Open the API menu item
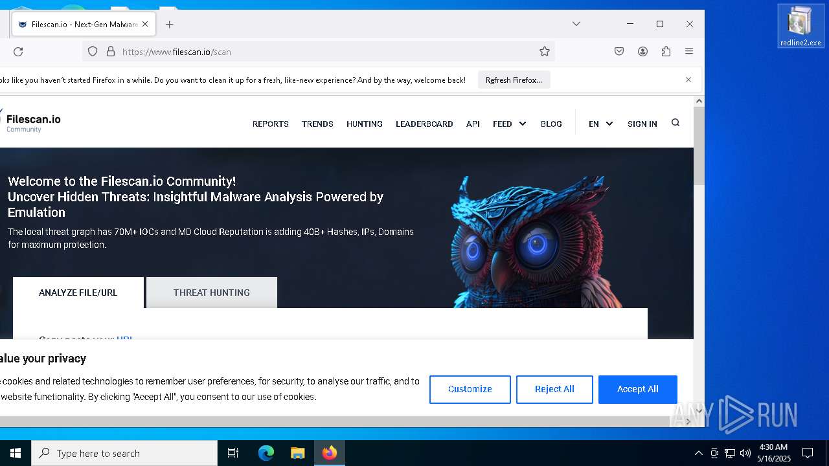The image size is (829, 466). pos(473,124)
